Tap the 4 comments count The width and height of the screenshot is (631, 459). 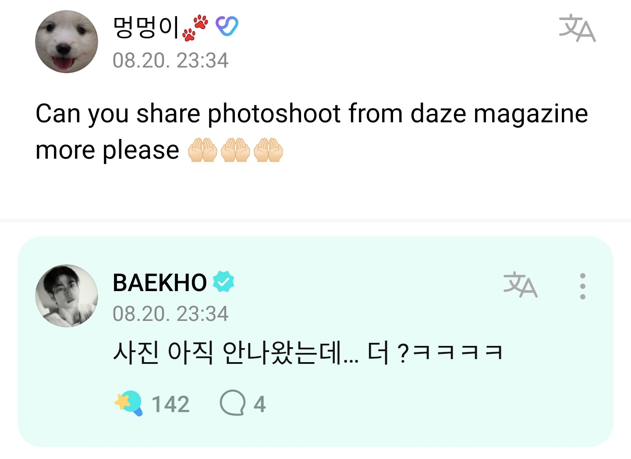[259, 404]
